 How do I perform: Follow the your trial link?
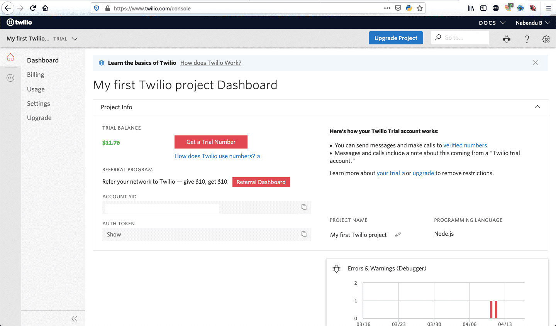[x=391, y=173]
